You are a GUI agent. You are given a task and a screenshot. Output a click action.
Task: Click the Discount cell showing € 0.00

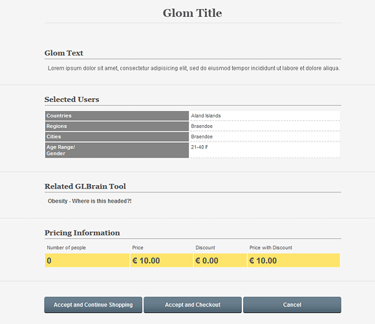[x=220, y=261]
